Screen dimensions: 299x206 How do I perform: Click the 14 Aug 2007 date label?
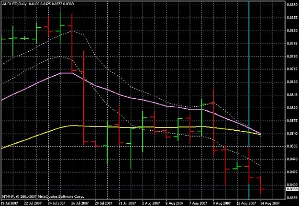tap(270, 203)
